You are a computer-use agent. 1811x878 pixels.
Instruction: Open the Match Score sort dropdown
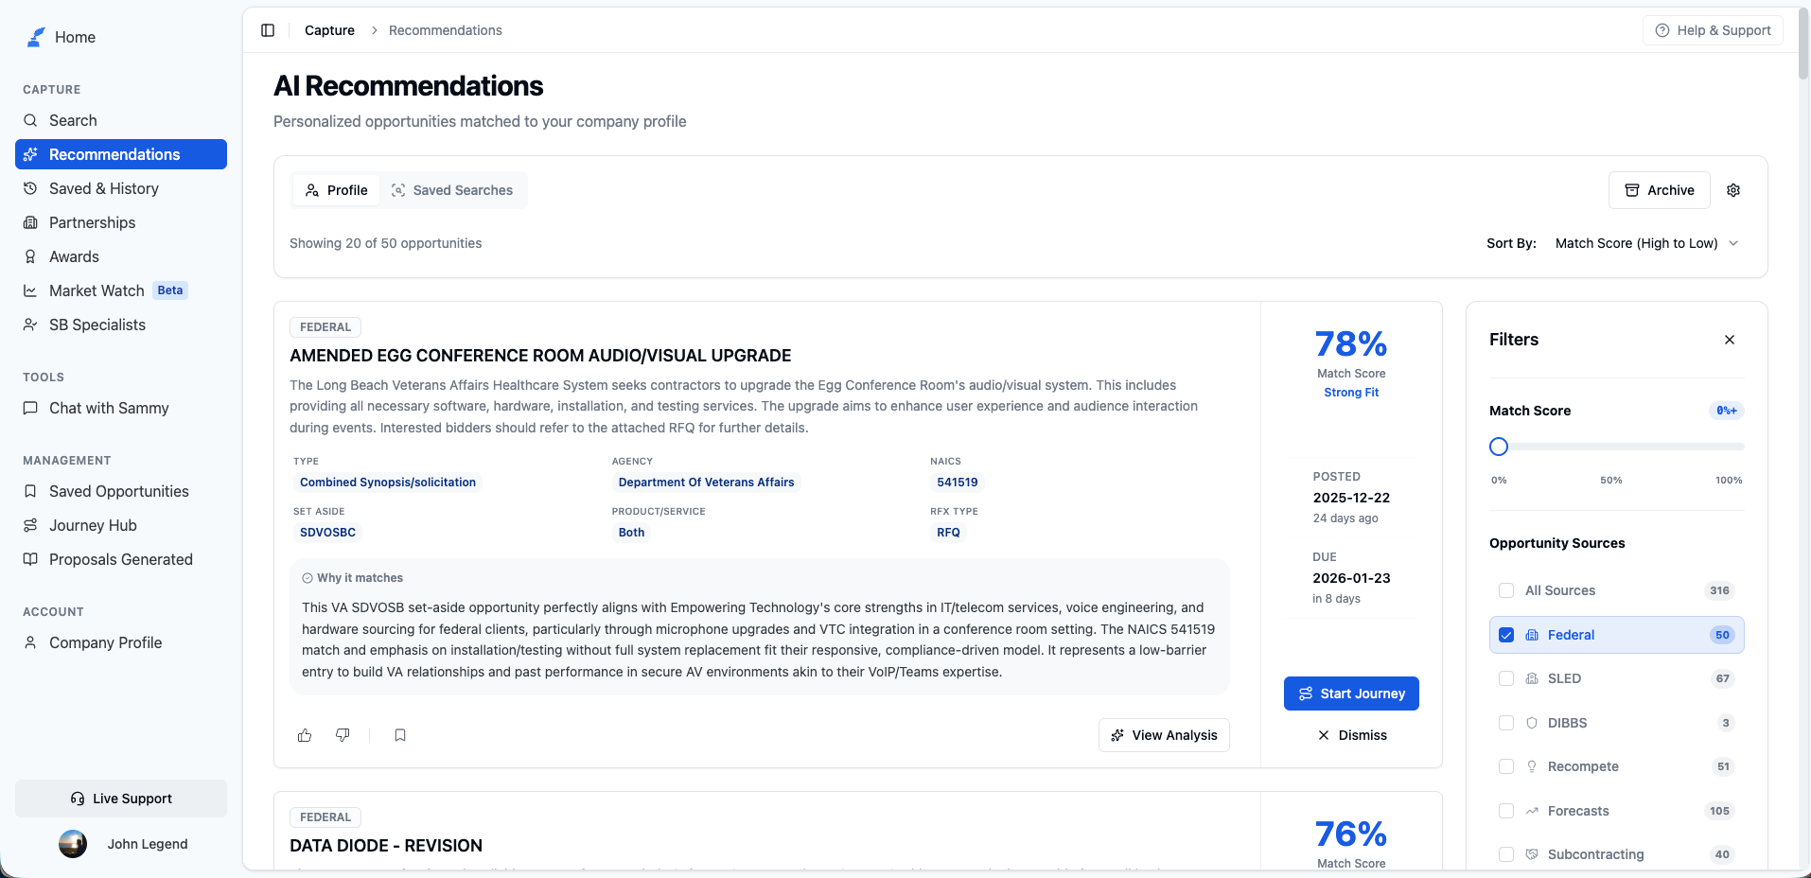(x=1647, y=243)
